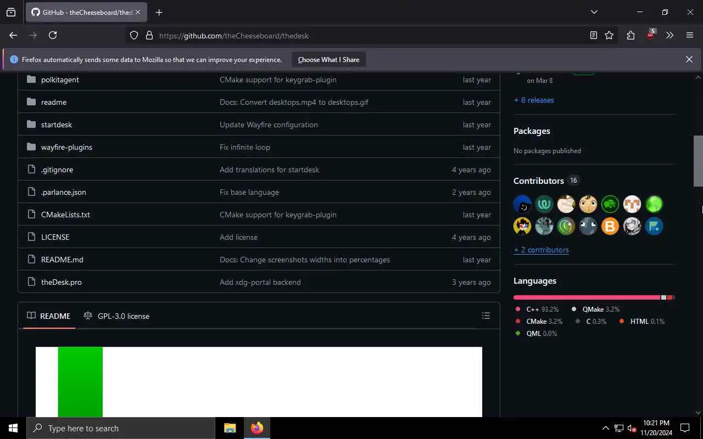Select the README tab
703x439 pixels.
click(x=49, y=316)
